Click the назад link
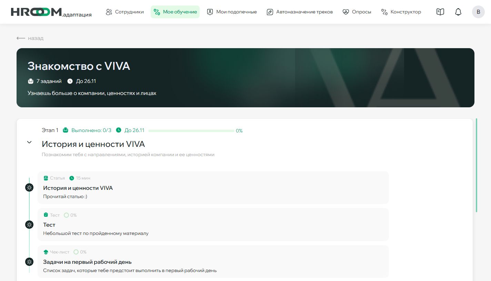491x281 pixels. tap(36, 38)
